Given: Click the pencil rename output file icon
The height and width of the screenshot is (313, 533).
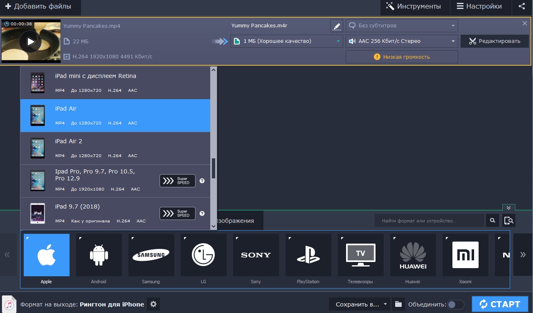Looking at the screenshot, I should click(x=337, y=26).
